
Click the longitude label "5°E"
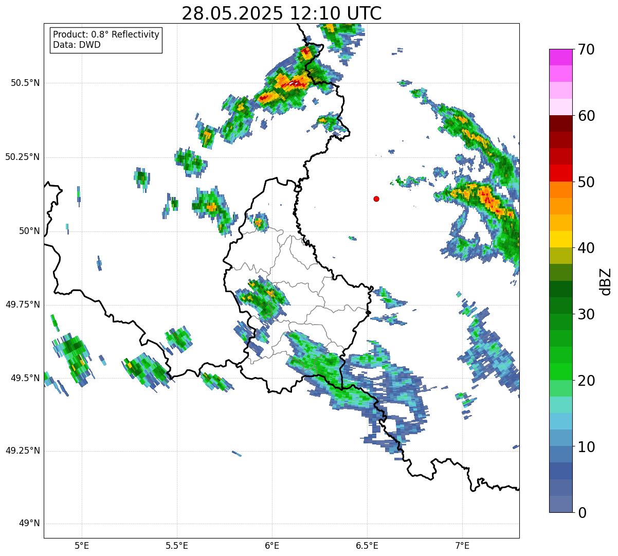(82, 545)
